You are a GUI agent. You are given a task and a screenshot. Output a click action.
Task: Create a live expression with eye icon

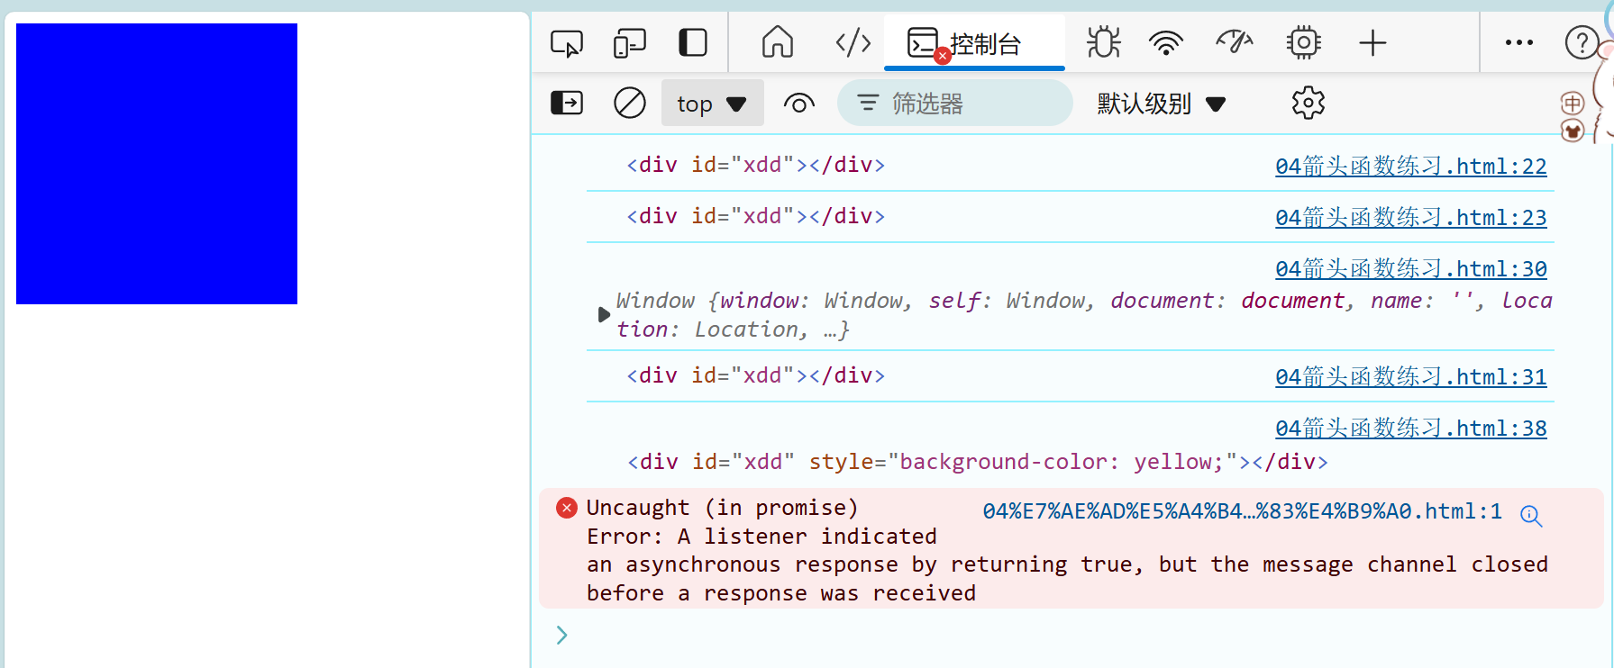(799, 104)
